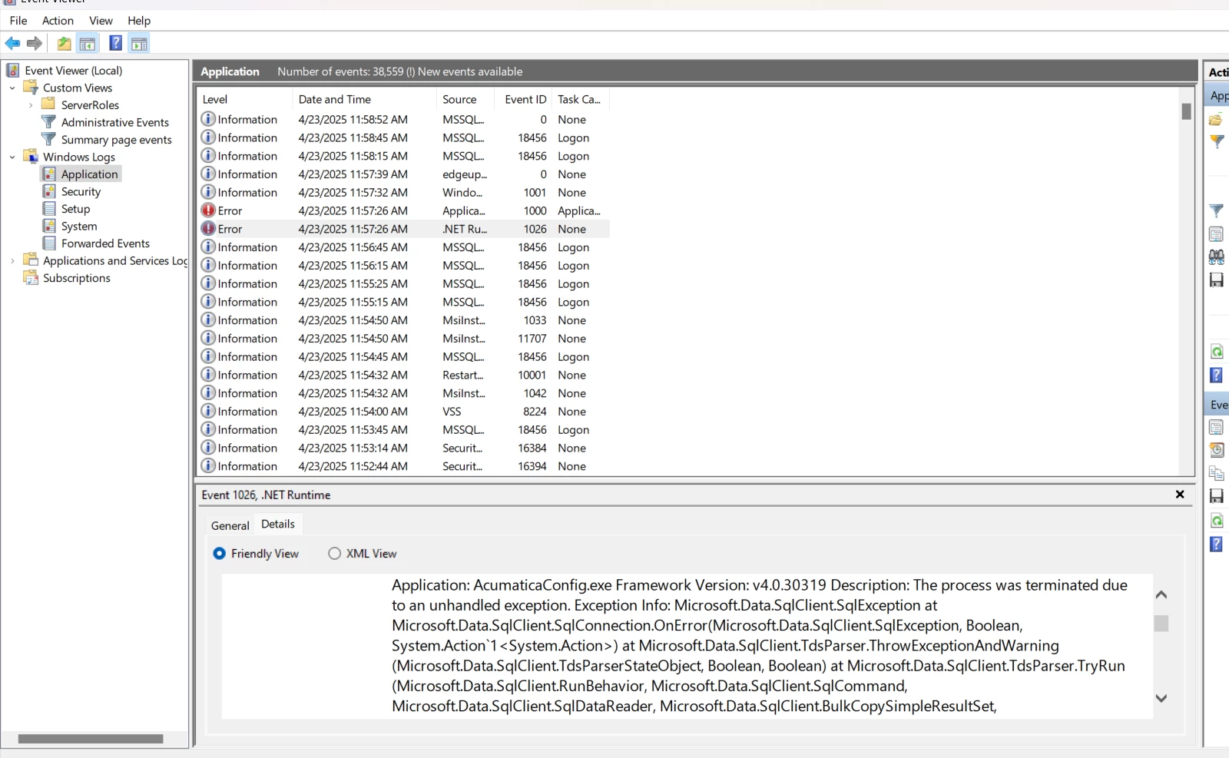Select the Friendly View radio button
Viewport: 1229px width, 758px height.
(x=220, y=554)
